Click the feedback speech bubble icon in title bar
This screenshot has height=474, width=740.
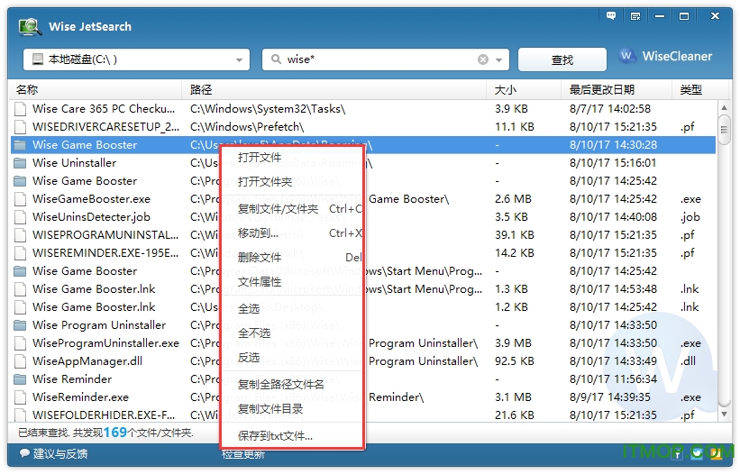coord(612,16)
